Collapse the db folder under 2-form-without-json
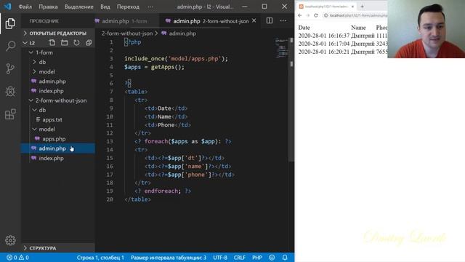 [42, 110]
